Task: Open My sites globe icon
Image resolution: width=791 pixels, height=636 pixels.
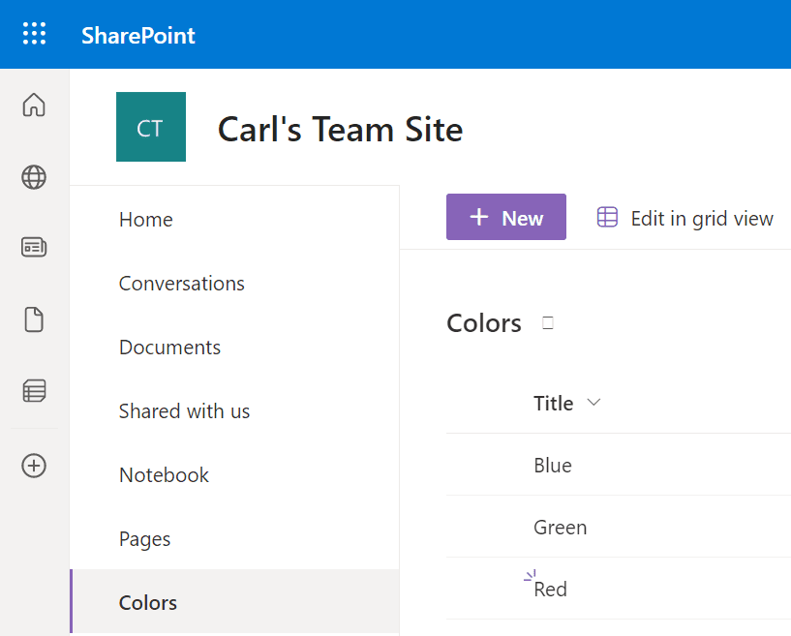Action: click(34, 177)
